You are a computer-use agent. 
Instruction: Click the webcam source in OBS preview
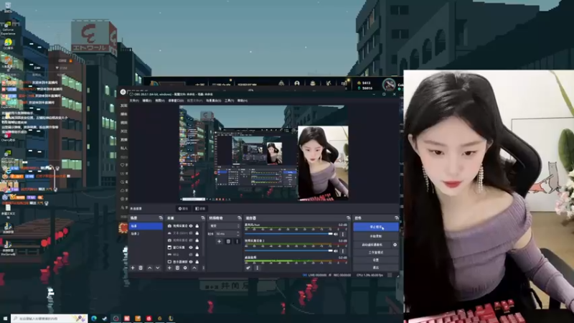click(x=323, y=163)
